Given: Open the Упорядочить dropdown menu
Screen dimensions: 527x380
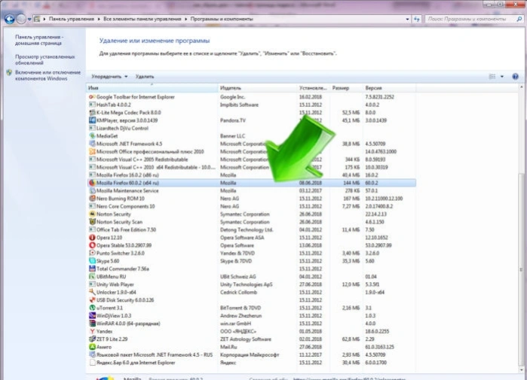Looking at the screenshot, I should tap(109, 77).
